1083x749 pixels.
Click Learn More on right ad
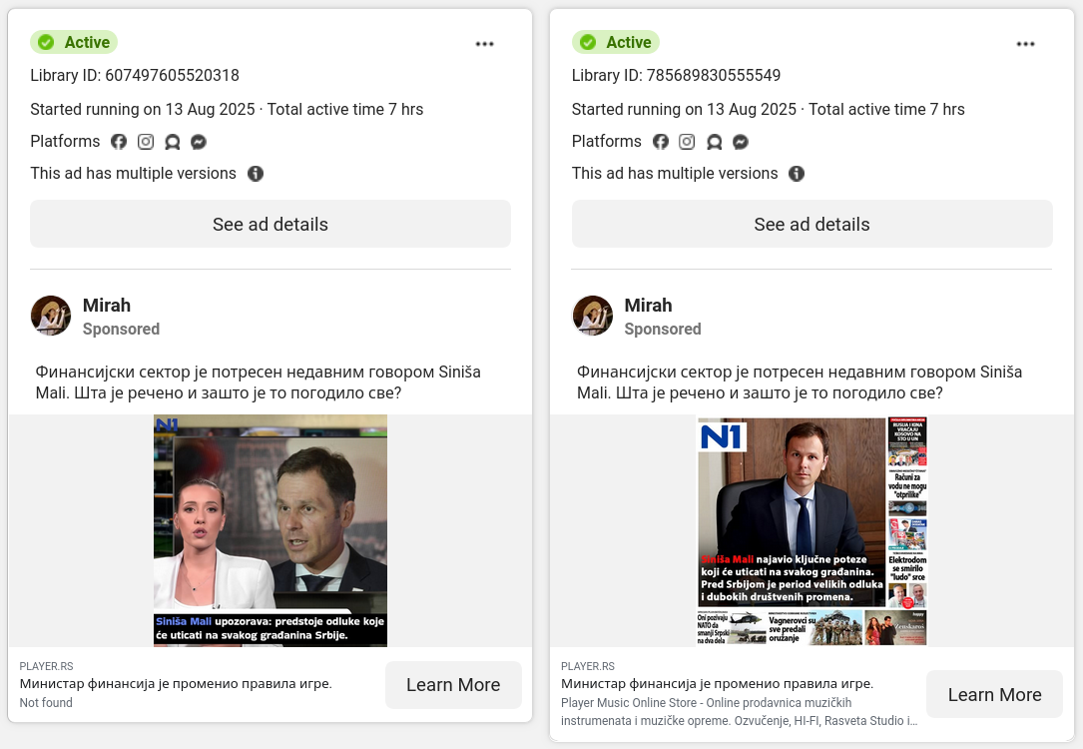point(994,694)
